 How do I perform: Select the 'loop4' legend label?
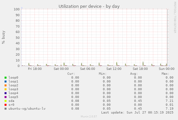click(x=13, y=93)
